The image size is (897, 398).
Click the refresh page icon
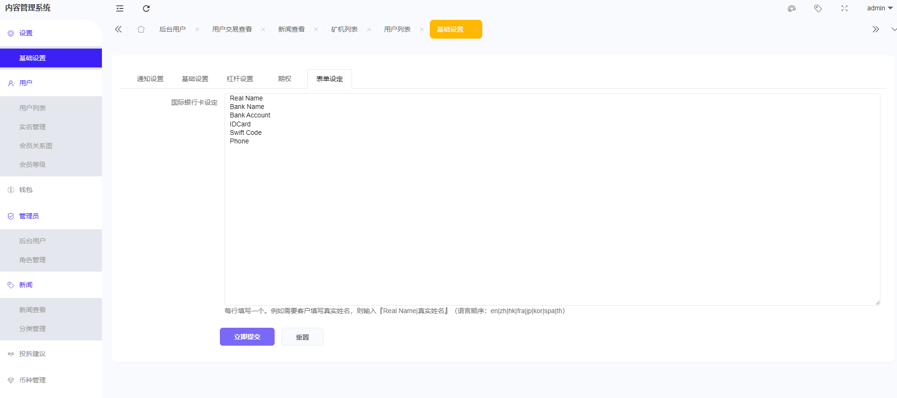pyautogui.click(x=146, y=8)
